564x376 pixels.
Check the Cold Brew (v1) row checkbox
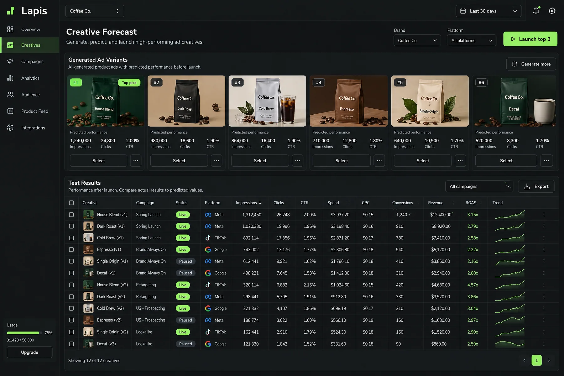[x=71, y=238]
